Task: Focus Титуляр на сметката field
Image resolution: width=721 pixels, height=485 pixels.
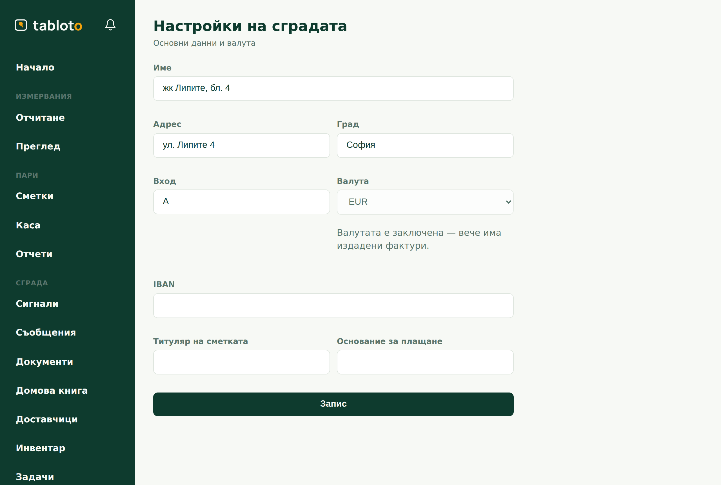Action: coord(242,362)
